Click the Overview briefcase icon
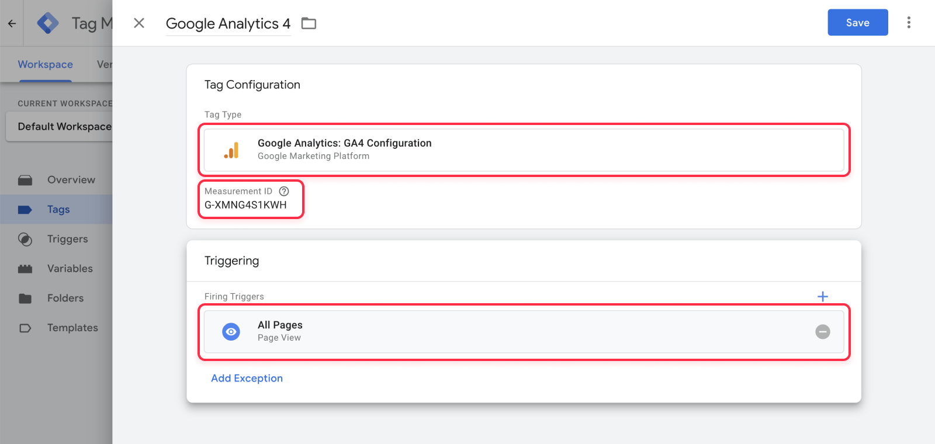Screen dimensions: 935x444 pyautogui.click(x=25, y=180)
